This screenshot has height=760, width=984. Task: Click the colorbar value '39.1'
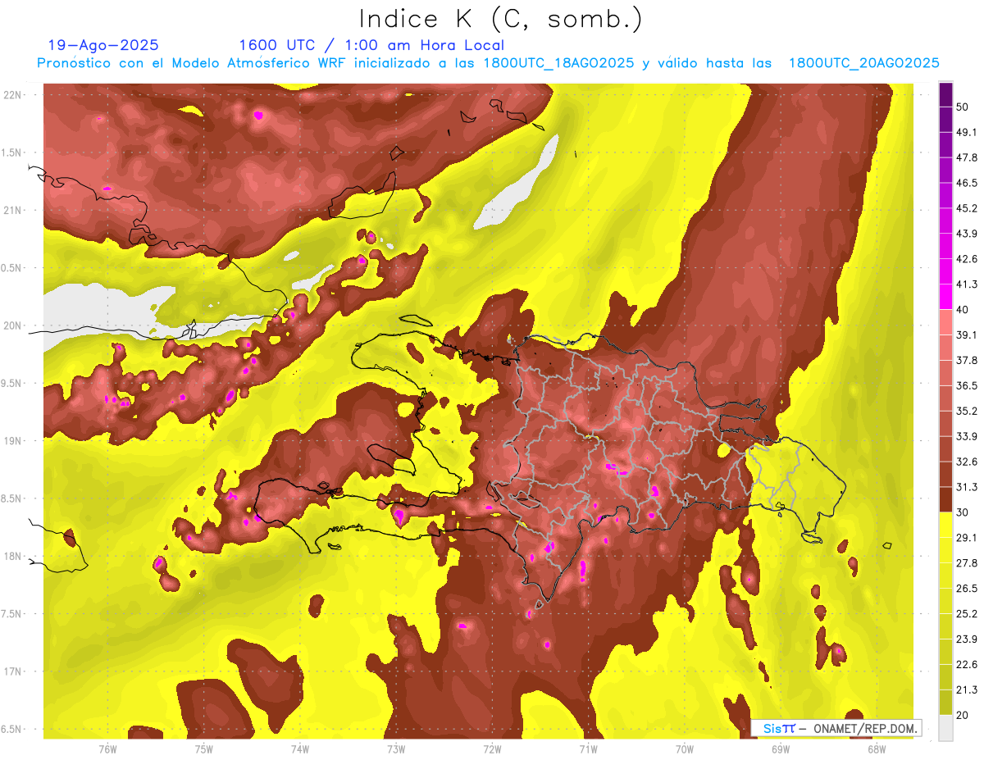pos(968,335)
